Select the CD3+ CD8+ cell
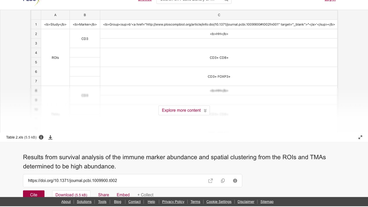 click(x=219, y=57)
